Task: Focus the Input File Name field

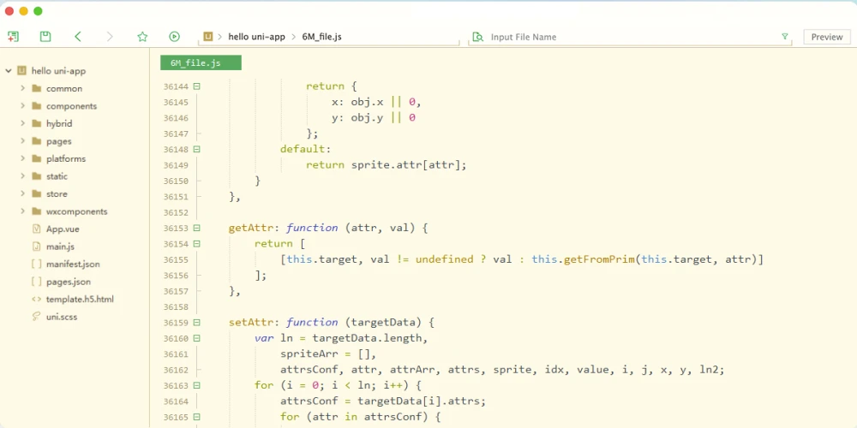Action: pyautogui.click(x=628, y=37)
